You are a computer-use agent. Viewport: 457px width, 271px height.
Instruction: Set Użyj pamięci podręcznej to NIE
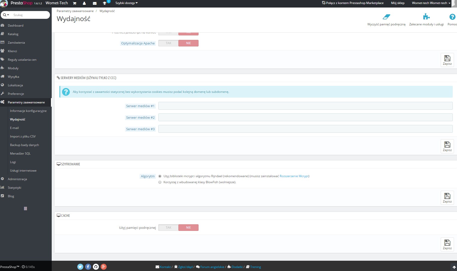click(188, 228)
